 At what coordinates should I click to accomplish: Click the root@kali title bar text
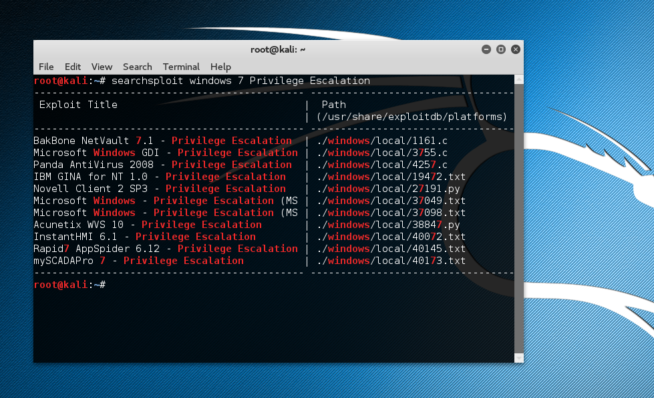278,49
